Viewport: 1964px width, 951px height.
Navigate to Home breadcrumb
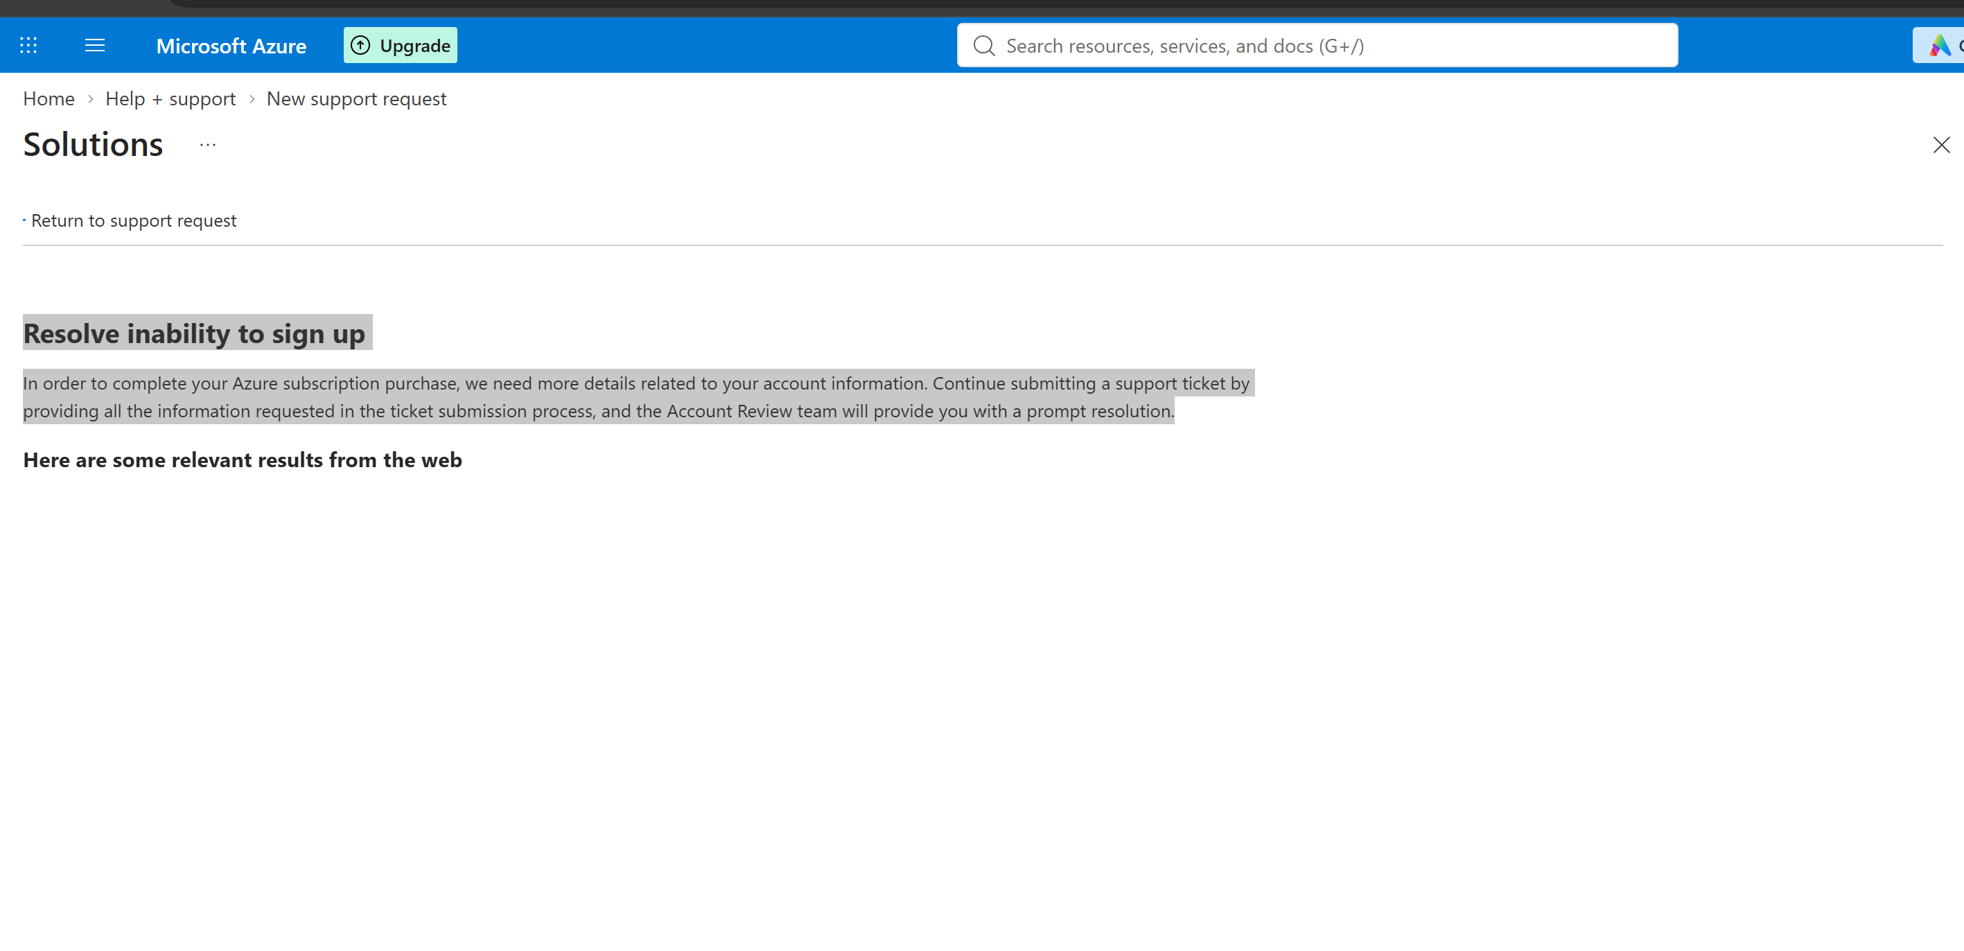[49, 98]
